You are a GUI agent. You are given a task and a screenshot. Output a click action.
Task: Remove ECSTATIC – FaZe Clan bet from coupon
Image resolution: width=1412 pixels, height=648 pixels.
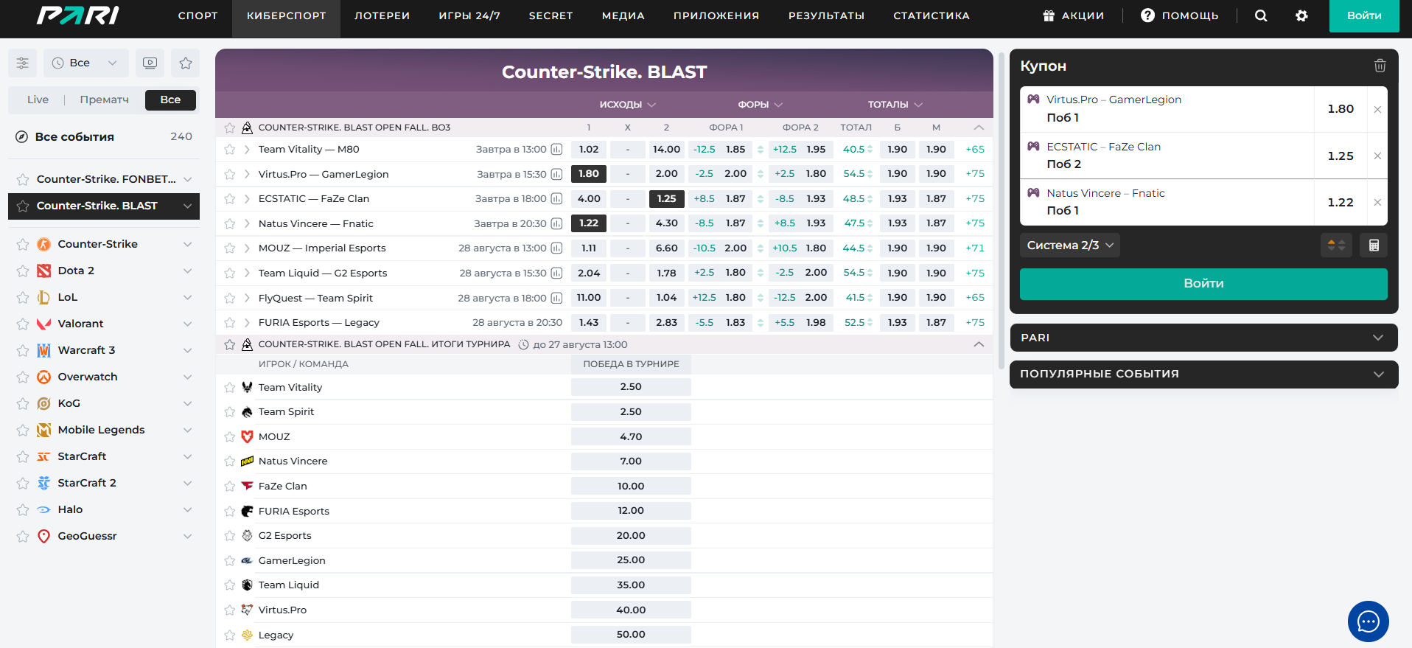coord(1377,156)
